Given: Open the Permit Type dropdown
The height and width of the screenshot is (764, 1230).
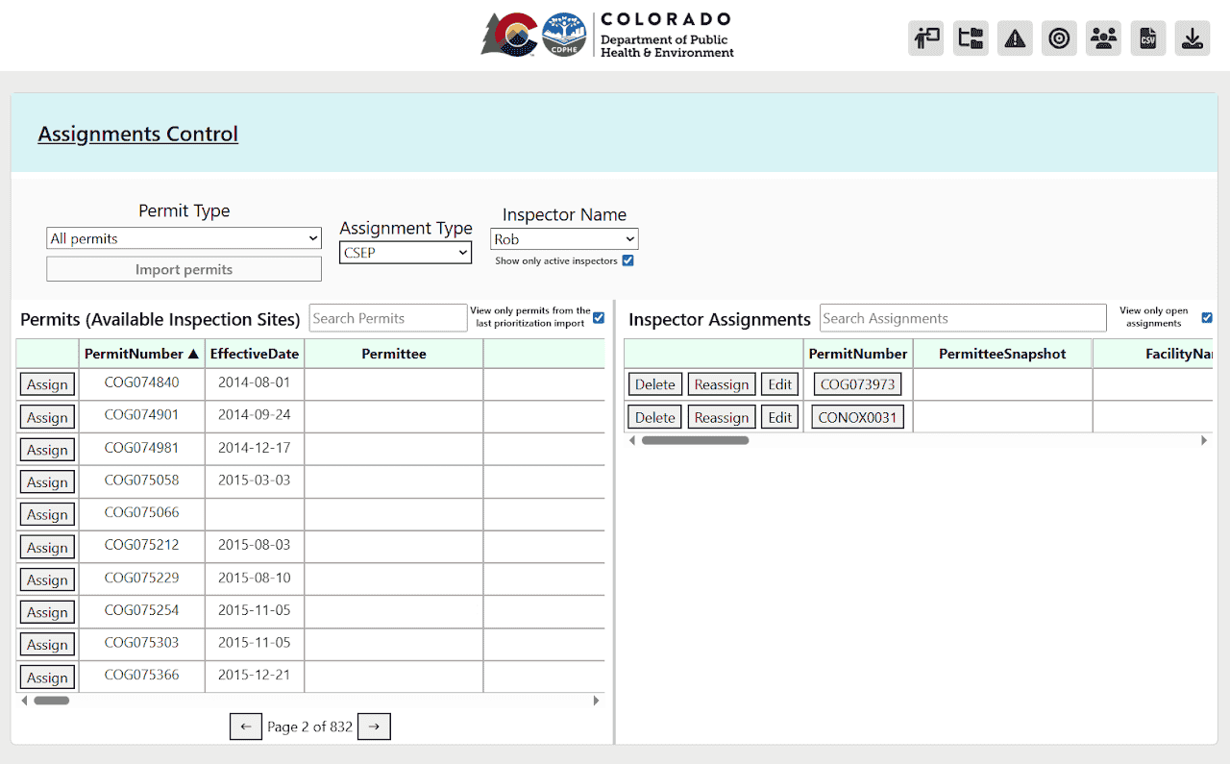Looking at the screenshot, I should [184, 238].
